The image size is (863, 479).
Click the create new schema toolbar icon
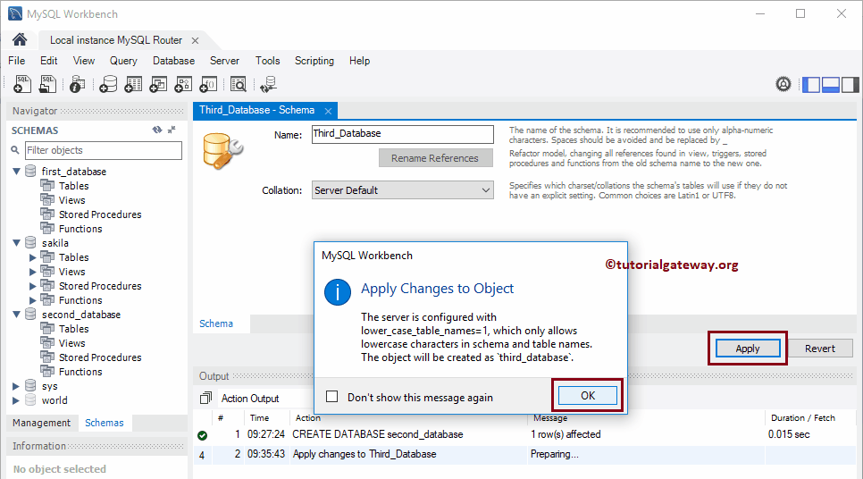point(108,84)
